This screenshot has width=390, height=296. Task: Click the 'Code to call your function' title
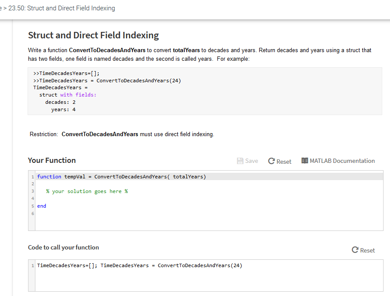pyautogui.click(x=63, y=247)
